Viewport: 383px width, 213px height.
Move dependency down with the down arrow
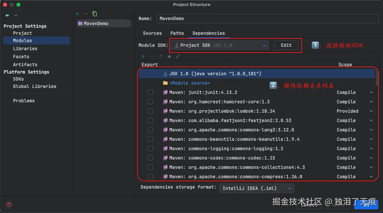[x=169, y=56]
